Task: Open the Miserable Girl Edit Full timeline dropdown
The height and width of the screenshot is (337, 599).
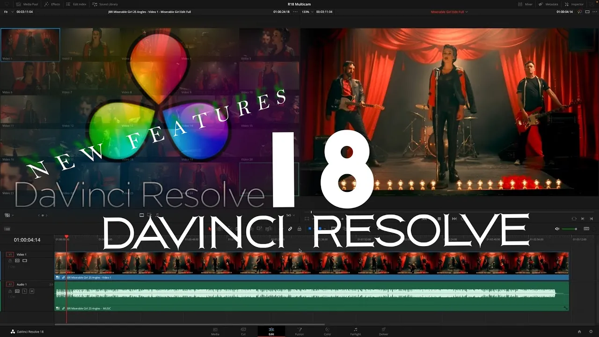Action: (449, 12)
